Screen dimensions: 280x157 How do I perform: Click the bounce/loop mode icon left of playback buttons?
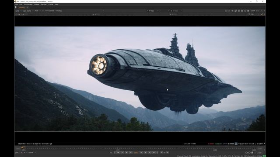[111, 153]
